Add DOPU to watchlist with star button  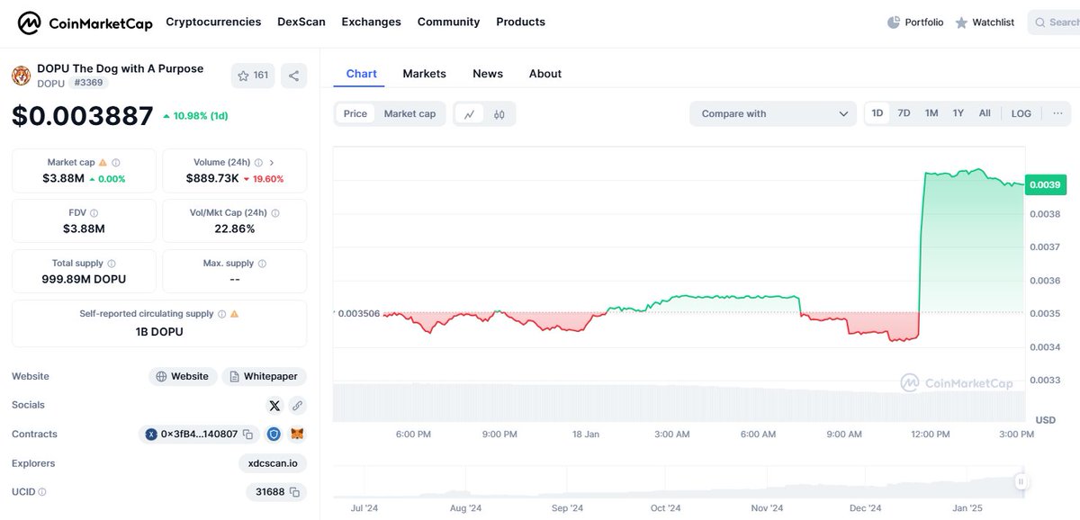coord(253,76)
